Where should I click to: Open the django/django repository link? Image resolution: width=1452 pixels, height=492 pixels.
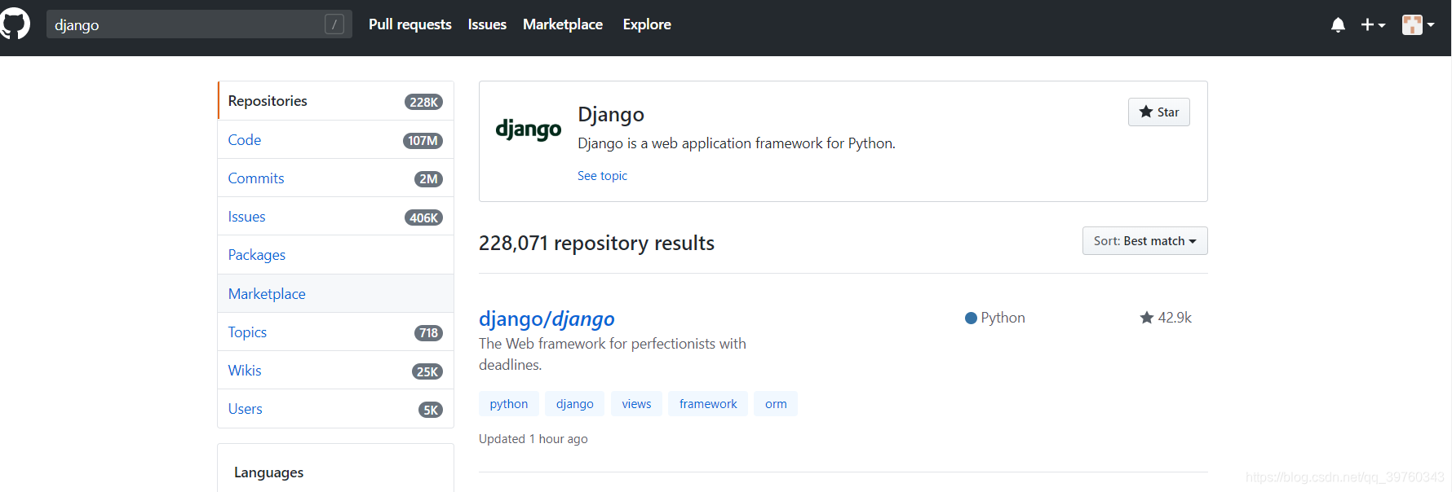pyautogui.click(x=547, y=318)
